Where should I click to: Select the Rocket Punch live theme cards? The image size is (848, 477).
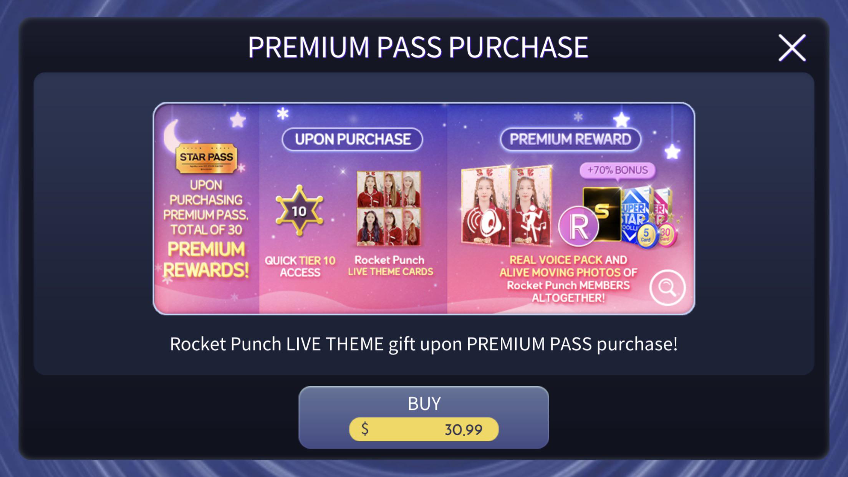click(389, 208)
